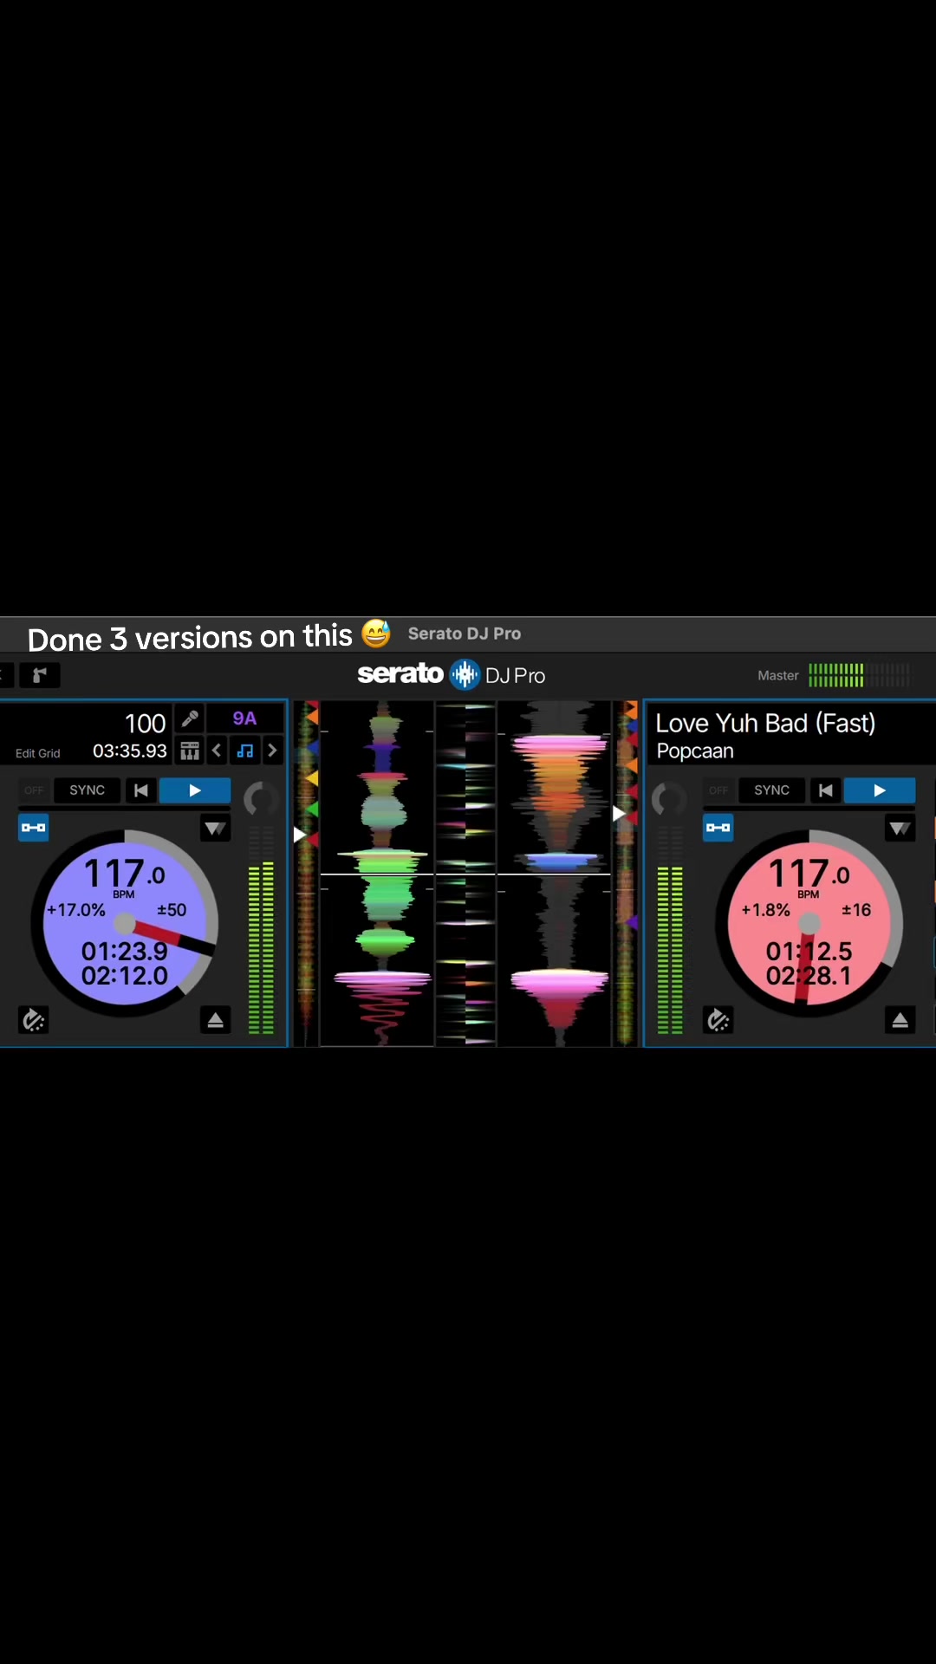Eject the track from the right deck
The width and height of the screenshot is (936, 1664).
pos(900,1020)
